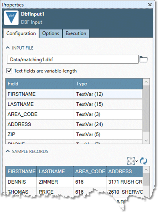This screenshot has height=213, width=158.
Task: Collapse the INPUT FILE section
Action: 8,48
